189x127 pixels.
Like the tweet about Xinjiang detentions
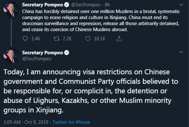pos(87,39)
